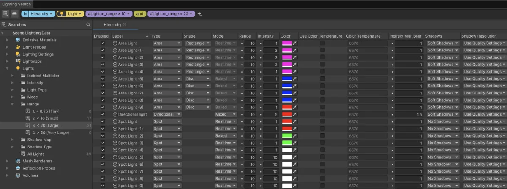Toggle Use Color Temperature for Directional light

tap(322, 114)
